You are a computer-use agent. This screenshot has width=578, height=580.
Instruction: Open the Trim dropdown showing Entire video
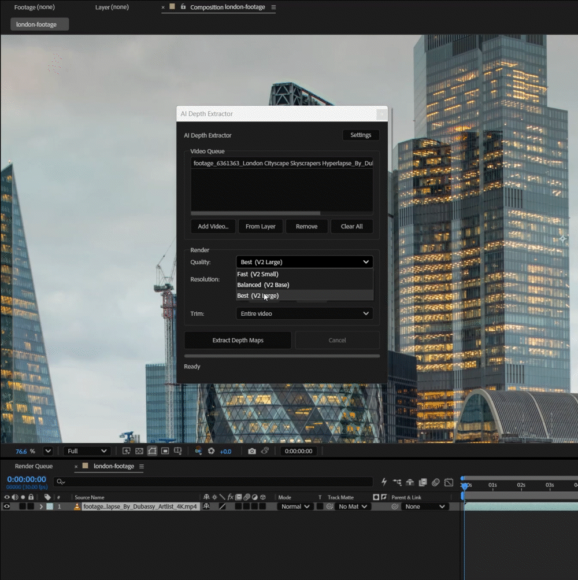pos(305,313)
